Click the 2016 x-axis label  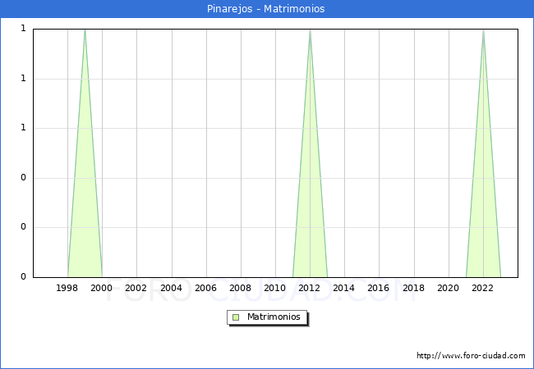[379, 288]
